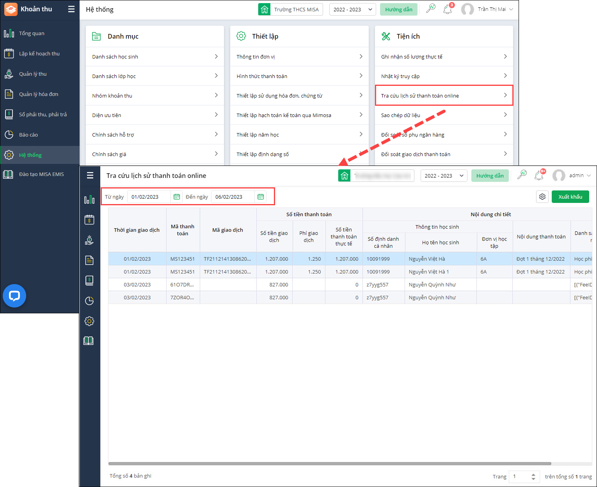This screenshot has height=487, width=597.
Task: Open Nhật ký truy cập
Action: coord(444,76)
